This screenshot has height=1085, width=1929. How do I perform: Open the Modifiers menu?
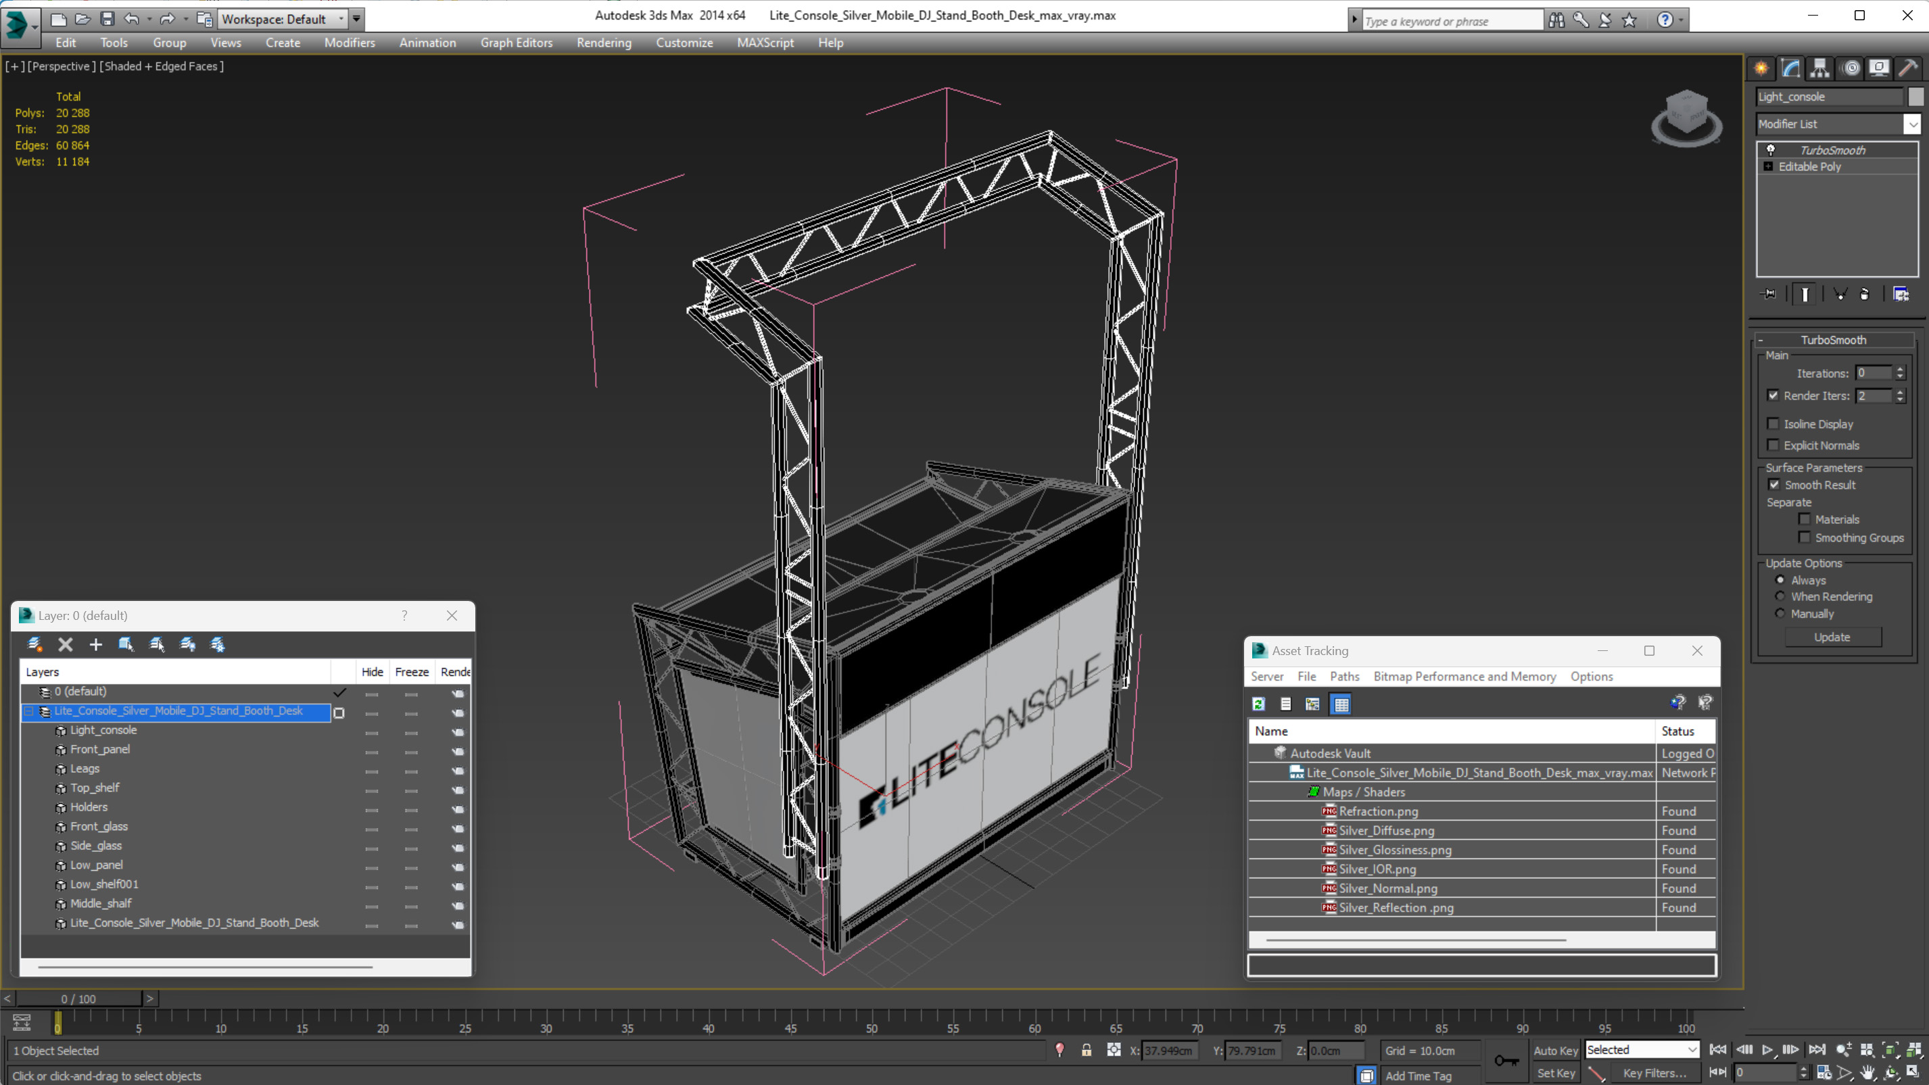[x=348, y=43]
